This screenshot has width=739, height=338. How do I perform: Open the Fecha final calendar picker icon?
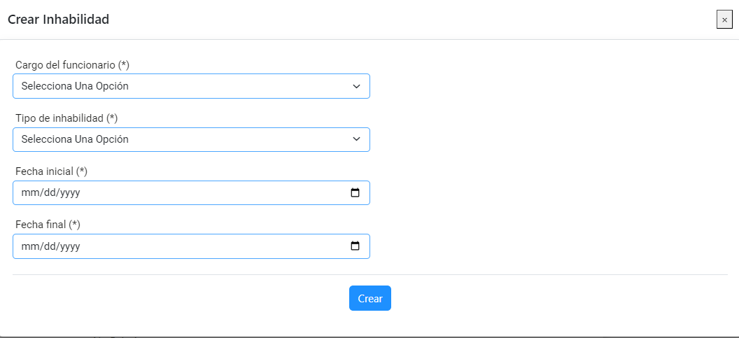[356, 246]
